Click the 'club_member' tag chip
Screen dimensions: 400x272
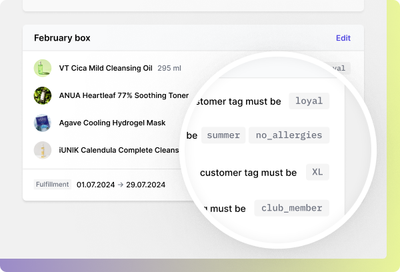[291, 208]
